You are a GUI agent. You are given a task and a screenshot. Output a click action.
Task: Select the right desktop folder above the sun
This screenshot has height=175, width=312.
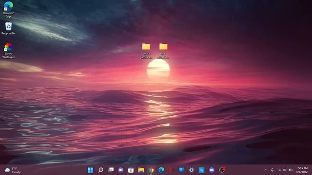pos(163,51)
